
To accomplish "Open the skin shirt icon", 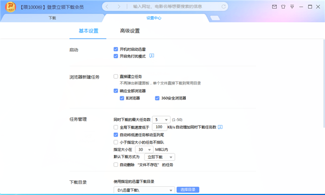I will [283, 7].
